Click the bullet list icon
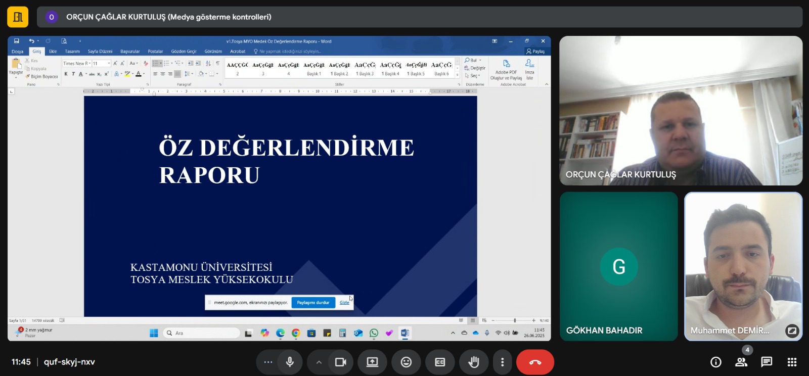The height and width of the screenshot is (376, 809). point(157,64)
